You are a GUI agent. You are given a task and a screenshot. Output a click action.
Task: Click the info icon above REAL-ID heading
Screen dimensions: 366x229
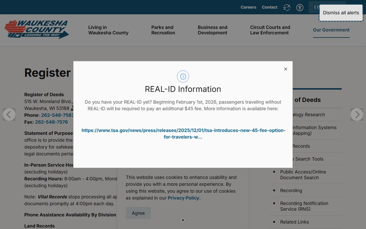pyautogui.click(x=183, y=76)
